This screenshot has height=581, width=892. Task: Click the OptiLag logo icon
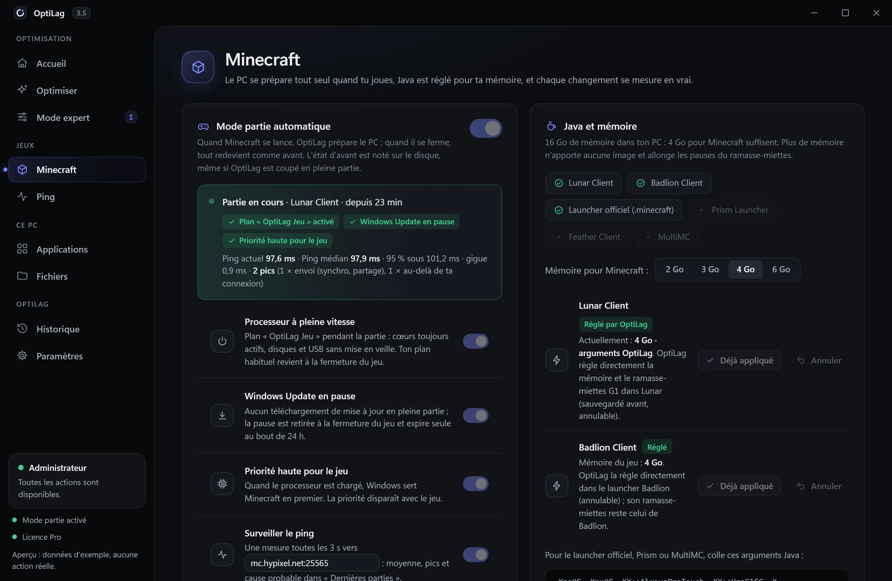coord(20,13)
